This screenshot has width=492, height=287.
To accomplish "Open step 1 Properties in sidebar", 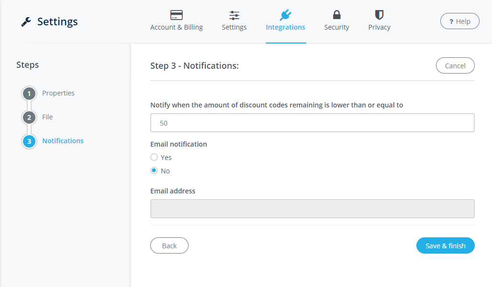I will (58, 93).
